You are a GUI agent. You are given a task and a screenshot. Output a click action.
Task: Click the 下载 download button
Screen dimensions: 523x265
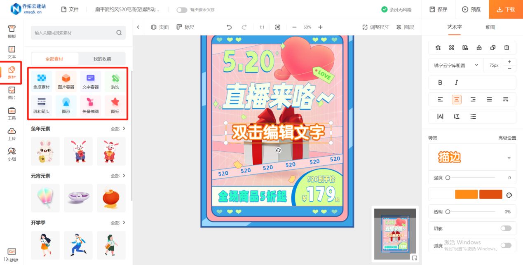pos(505,9)
